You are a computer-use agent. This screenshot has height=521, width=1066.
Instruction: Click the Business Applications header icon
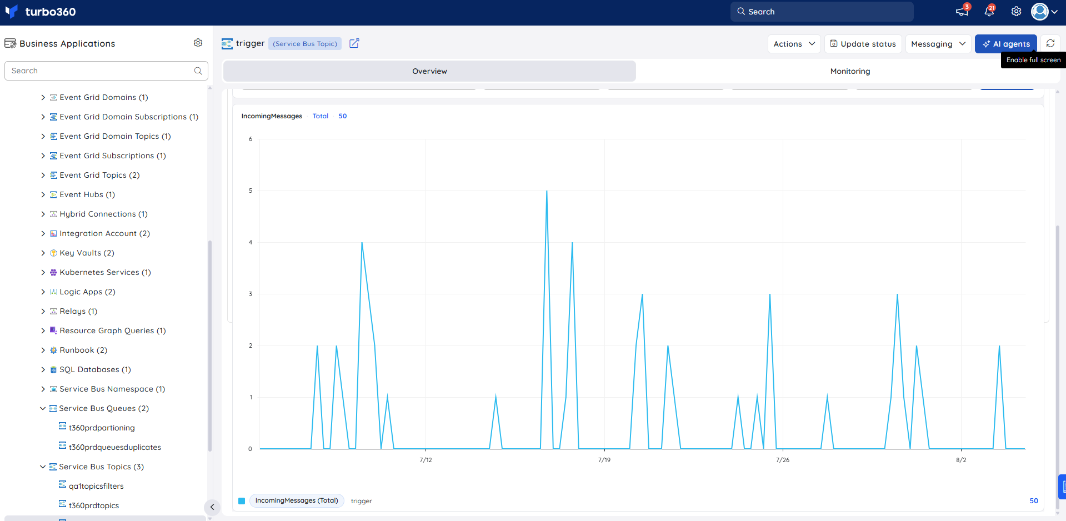(10, 43)
